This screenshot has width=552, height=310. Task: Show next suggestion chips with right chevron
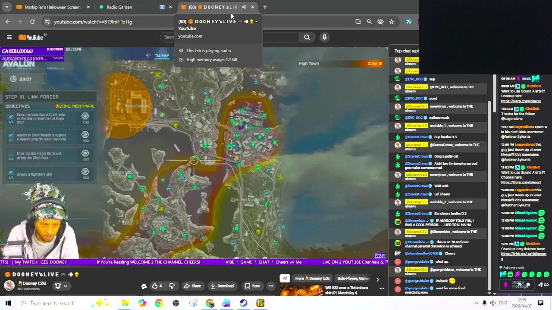point(377,279)
